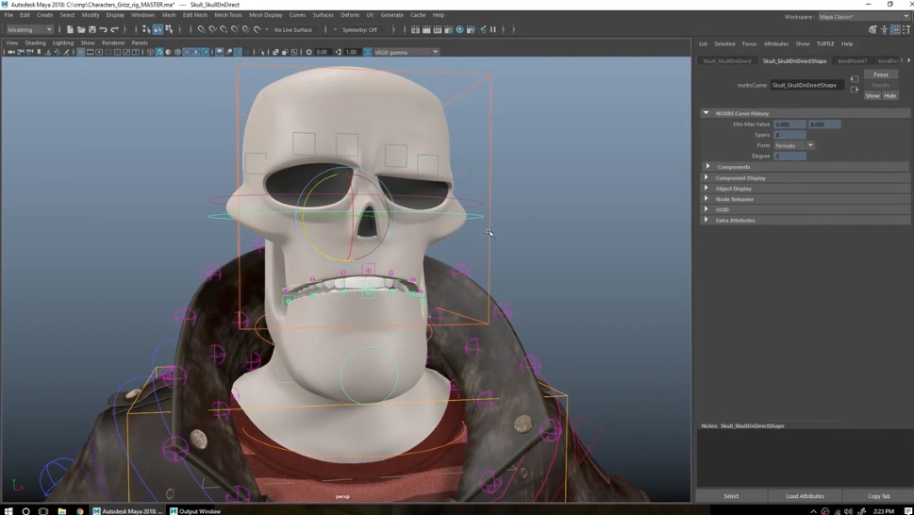This screenshot has width=914, height=515.
Task: Expand the Extra Attributes section
Action: [706, 220]
